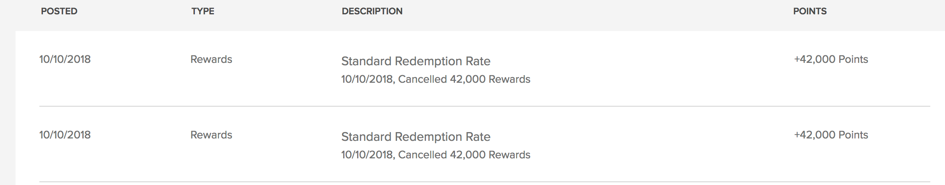945x185 pixels.
Task: Sort by the POINTS column header
Action: click(x=809, y=11)
